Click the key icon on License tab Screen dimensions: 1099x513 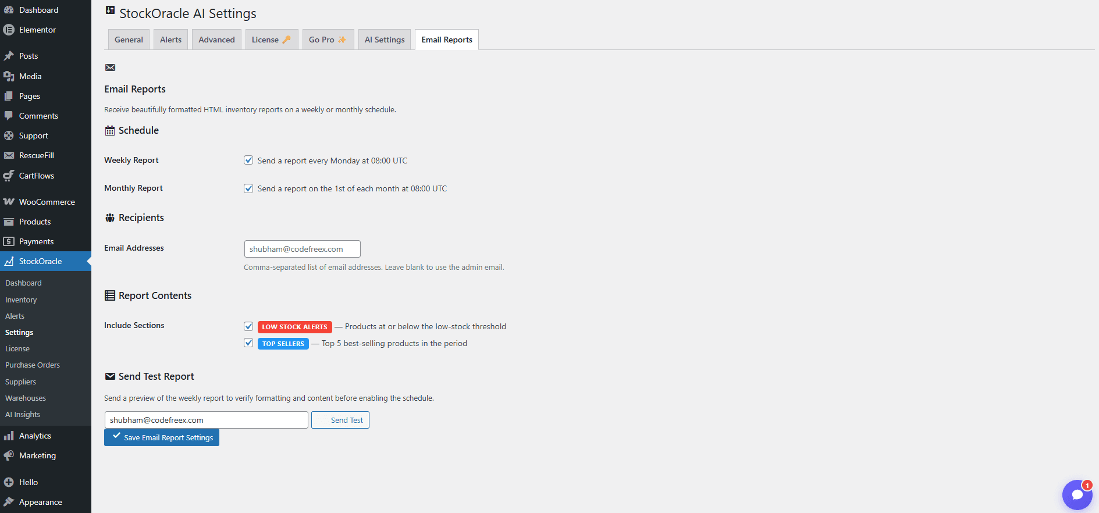click(286, 40)
